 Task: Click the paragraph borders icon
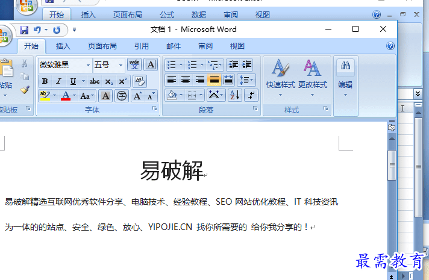click(x=192, y=95)
